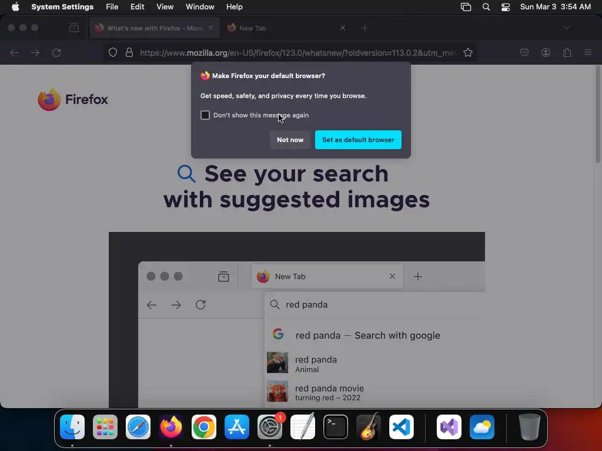
Task: Go back with the back arrow
Action: (x=14, y=52)
